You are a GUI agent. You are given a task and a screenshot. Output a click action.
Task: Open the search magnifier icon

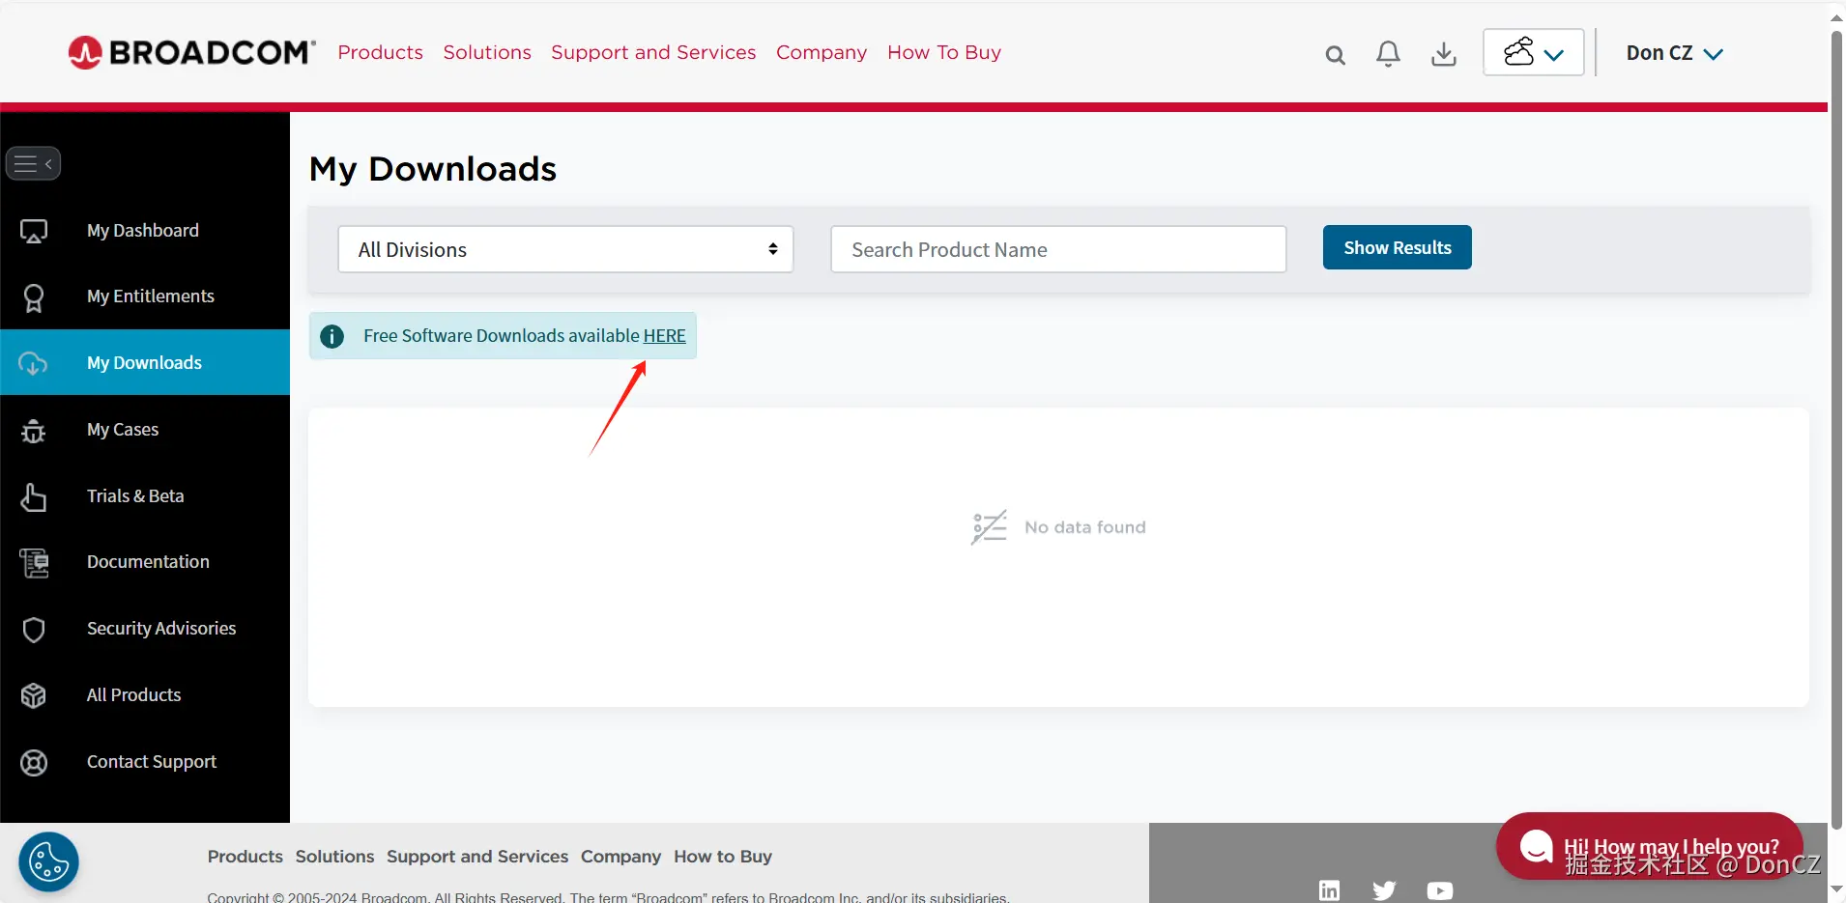point(1335,55)
